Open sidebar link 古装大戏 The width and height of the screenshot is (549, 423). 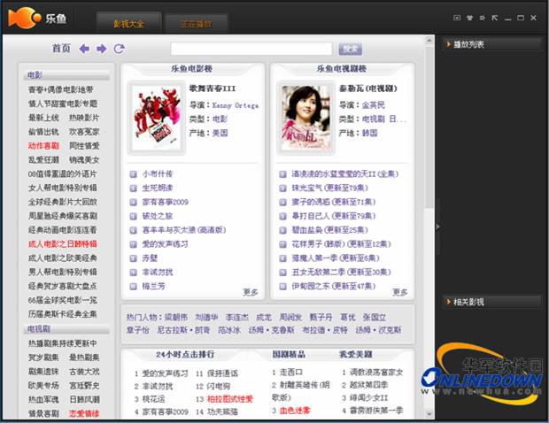tap(84, 371)
